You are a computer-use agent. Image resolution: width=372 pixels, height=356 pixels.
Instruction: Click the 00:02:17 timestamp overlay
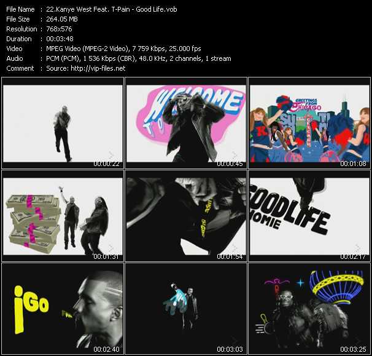pos(353,256)
